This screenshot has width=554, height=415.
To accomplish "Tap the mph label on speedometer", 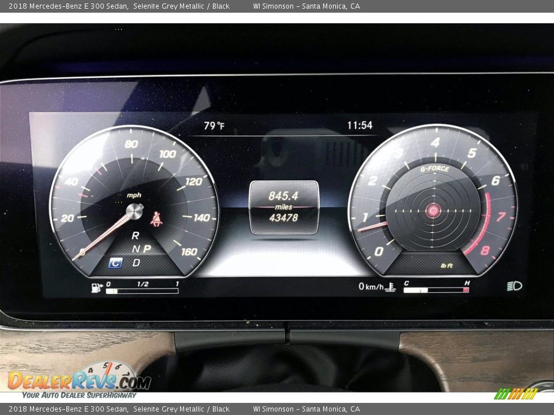I will [x=134, y=195].
